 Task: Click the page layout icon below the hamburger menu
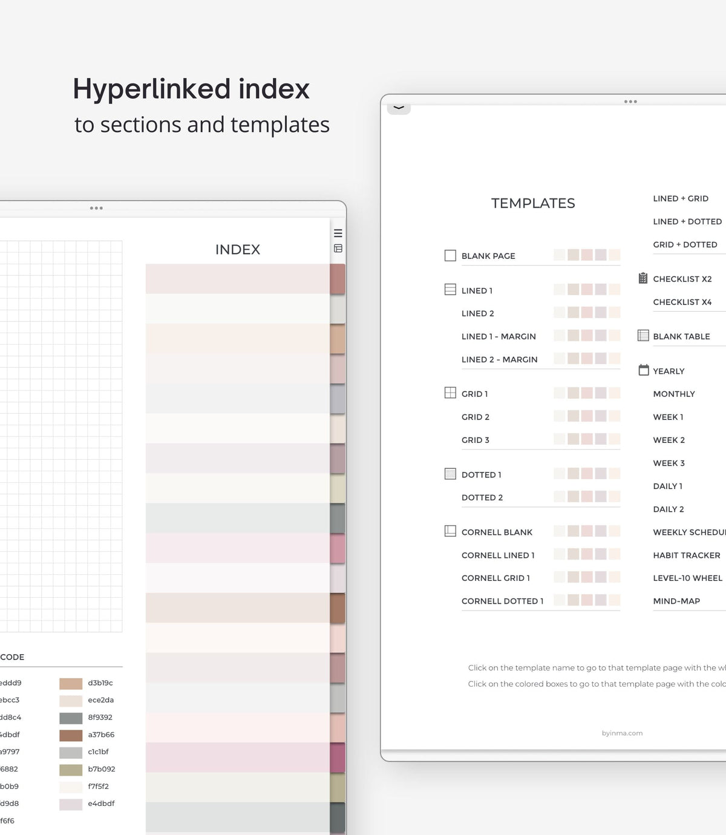click(x=338, y=248)
